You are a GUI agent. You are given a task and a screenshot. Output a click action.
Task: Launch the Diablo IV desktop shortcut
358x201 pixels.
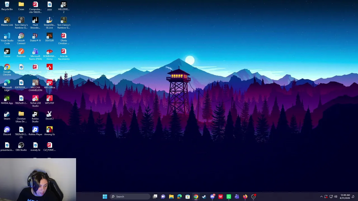pos(35,37)
